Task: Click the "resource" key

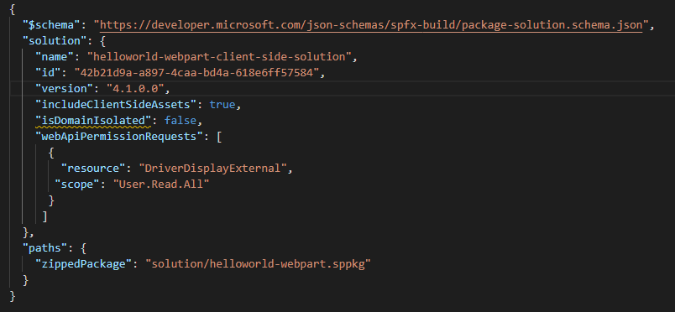Action: pyautogui.click(x=93, y=169)
